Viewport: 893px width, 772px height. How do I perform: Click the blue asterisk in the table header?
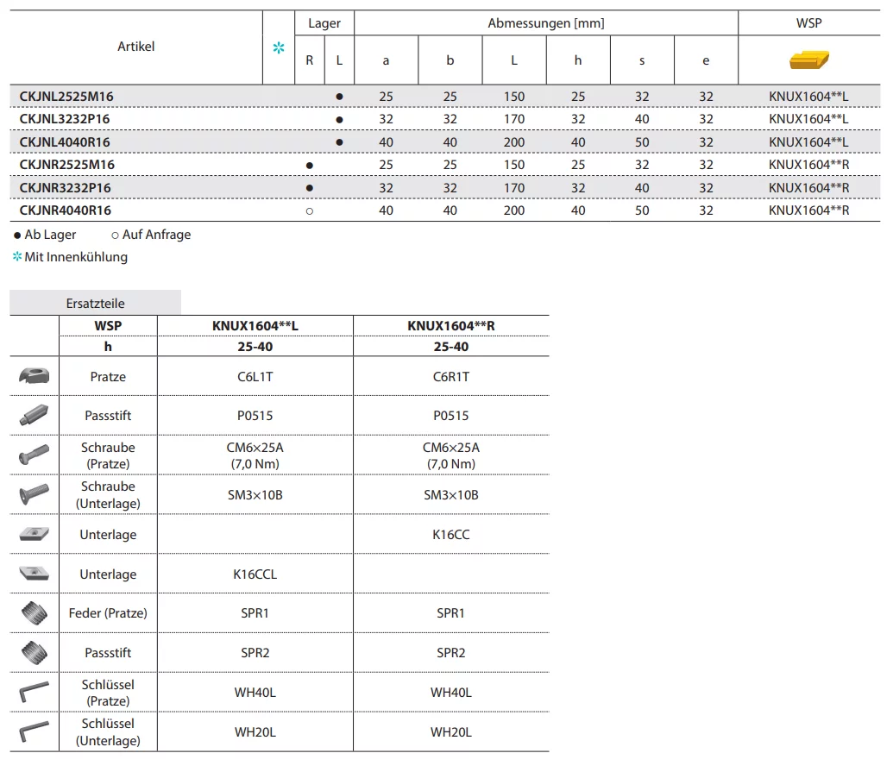278,48
